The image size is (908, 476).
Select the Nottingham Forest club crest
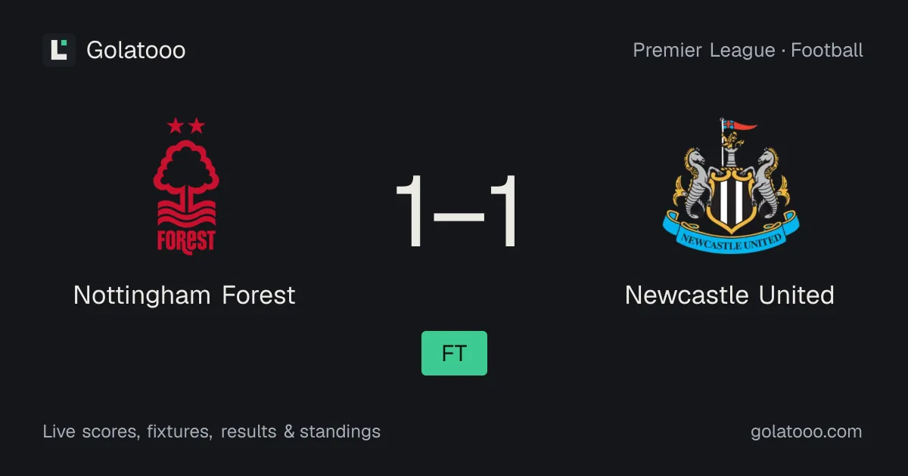(186, 185)
